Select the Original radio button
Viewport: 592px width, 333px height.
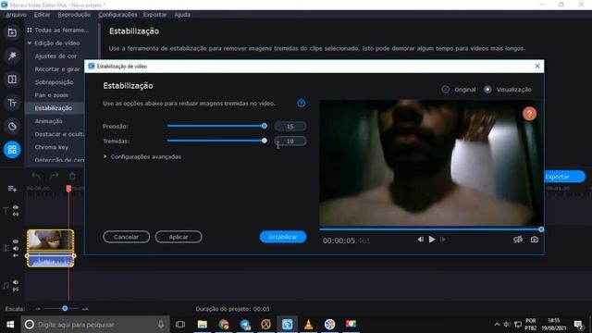(x=446, y=90)
